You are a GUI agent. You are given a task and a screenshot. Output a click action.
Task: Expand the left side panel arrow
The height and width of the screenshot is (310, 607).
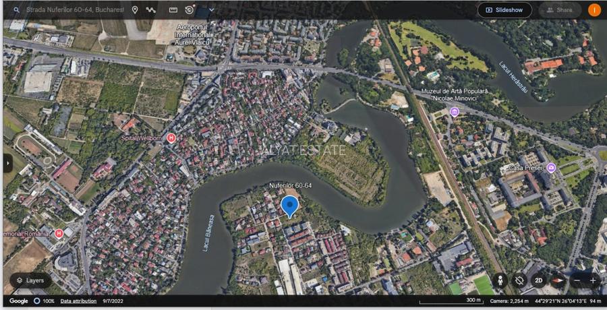pos(7,162)
